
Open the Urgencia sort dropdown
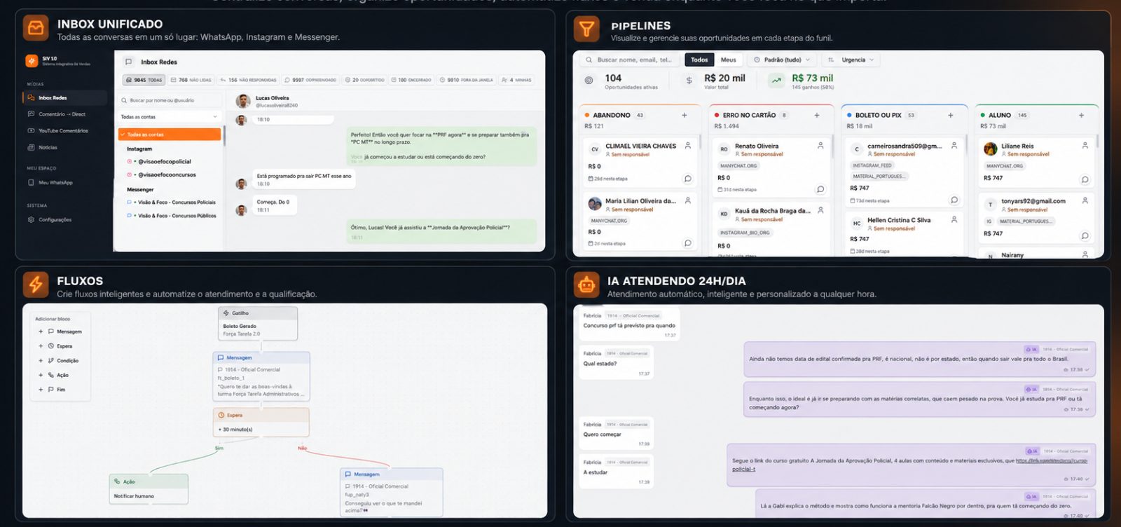851,60
